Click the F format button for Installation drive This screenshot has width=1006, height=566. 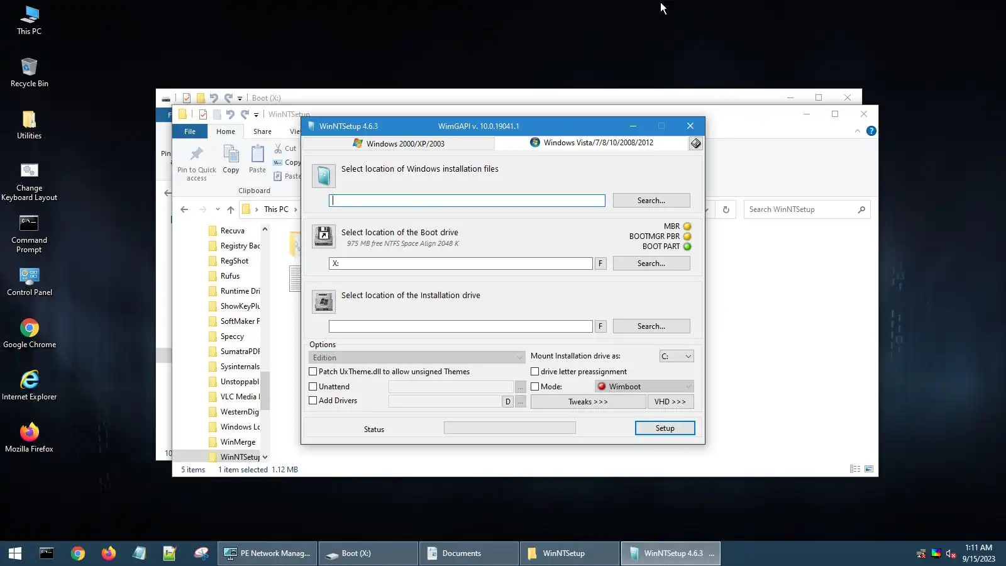(x=600, y=326)
